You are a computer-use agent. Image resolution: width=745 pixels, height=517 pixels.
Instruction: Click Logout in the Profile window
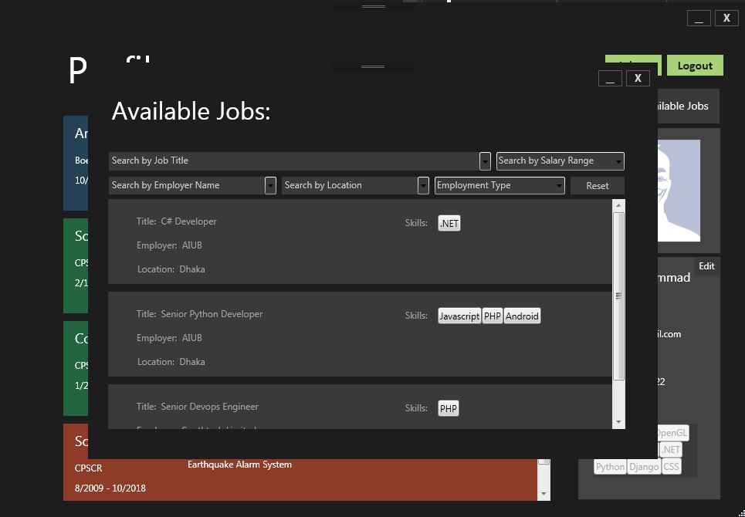(695, 66)
